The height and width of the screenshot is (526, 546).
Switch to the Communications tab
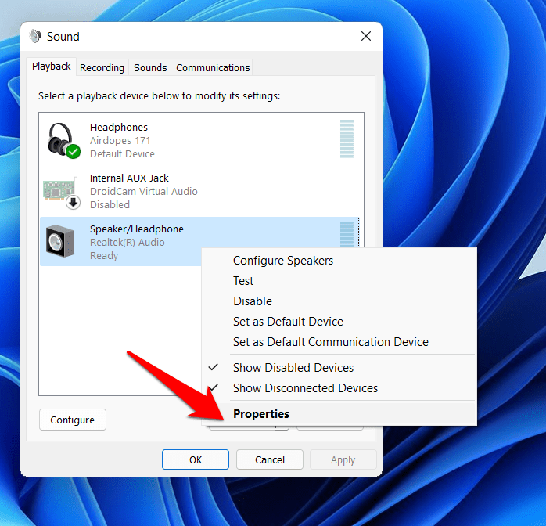click(213, 67)
